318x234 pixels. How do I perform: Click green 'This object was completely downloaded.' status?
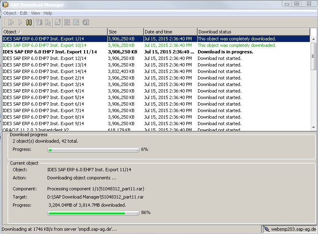(237, 45)
